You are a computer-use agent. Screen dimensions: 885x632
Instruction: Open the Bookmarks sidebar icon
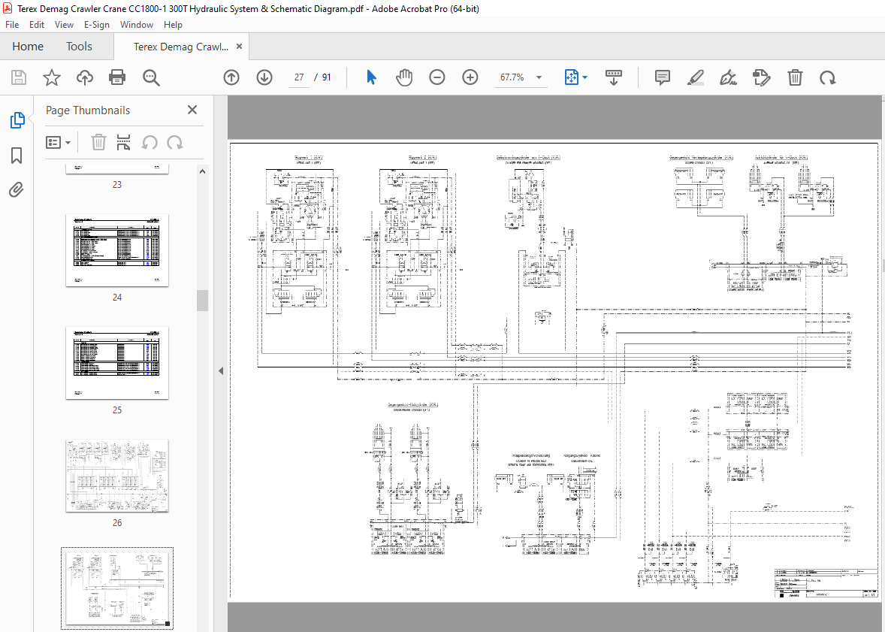pyautogui.click(x=17, y=156)
